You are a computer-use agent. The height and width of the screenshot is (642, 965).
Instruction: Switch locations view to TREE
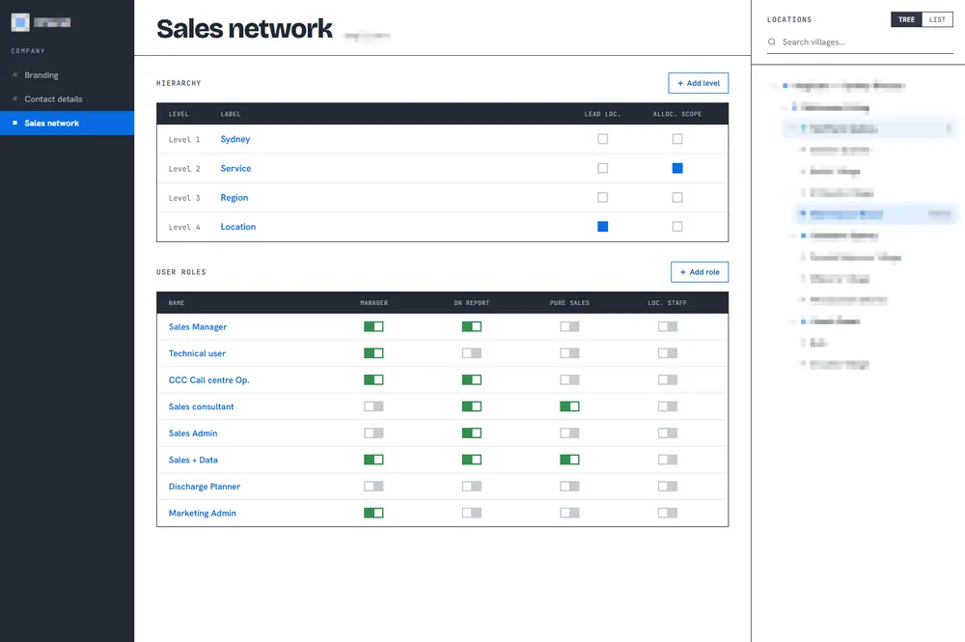coord(906,19)
